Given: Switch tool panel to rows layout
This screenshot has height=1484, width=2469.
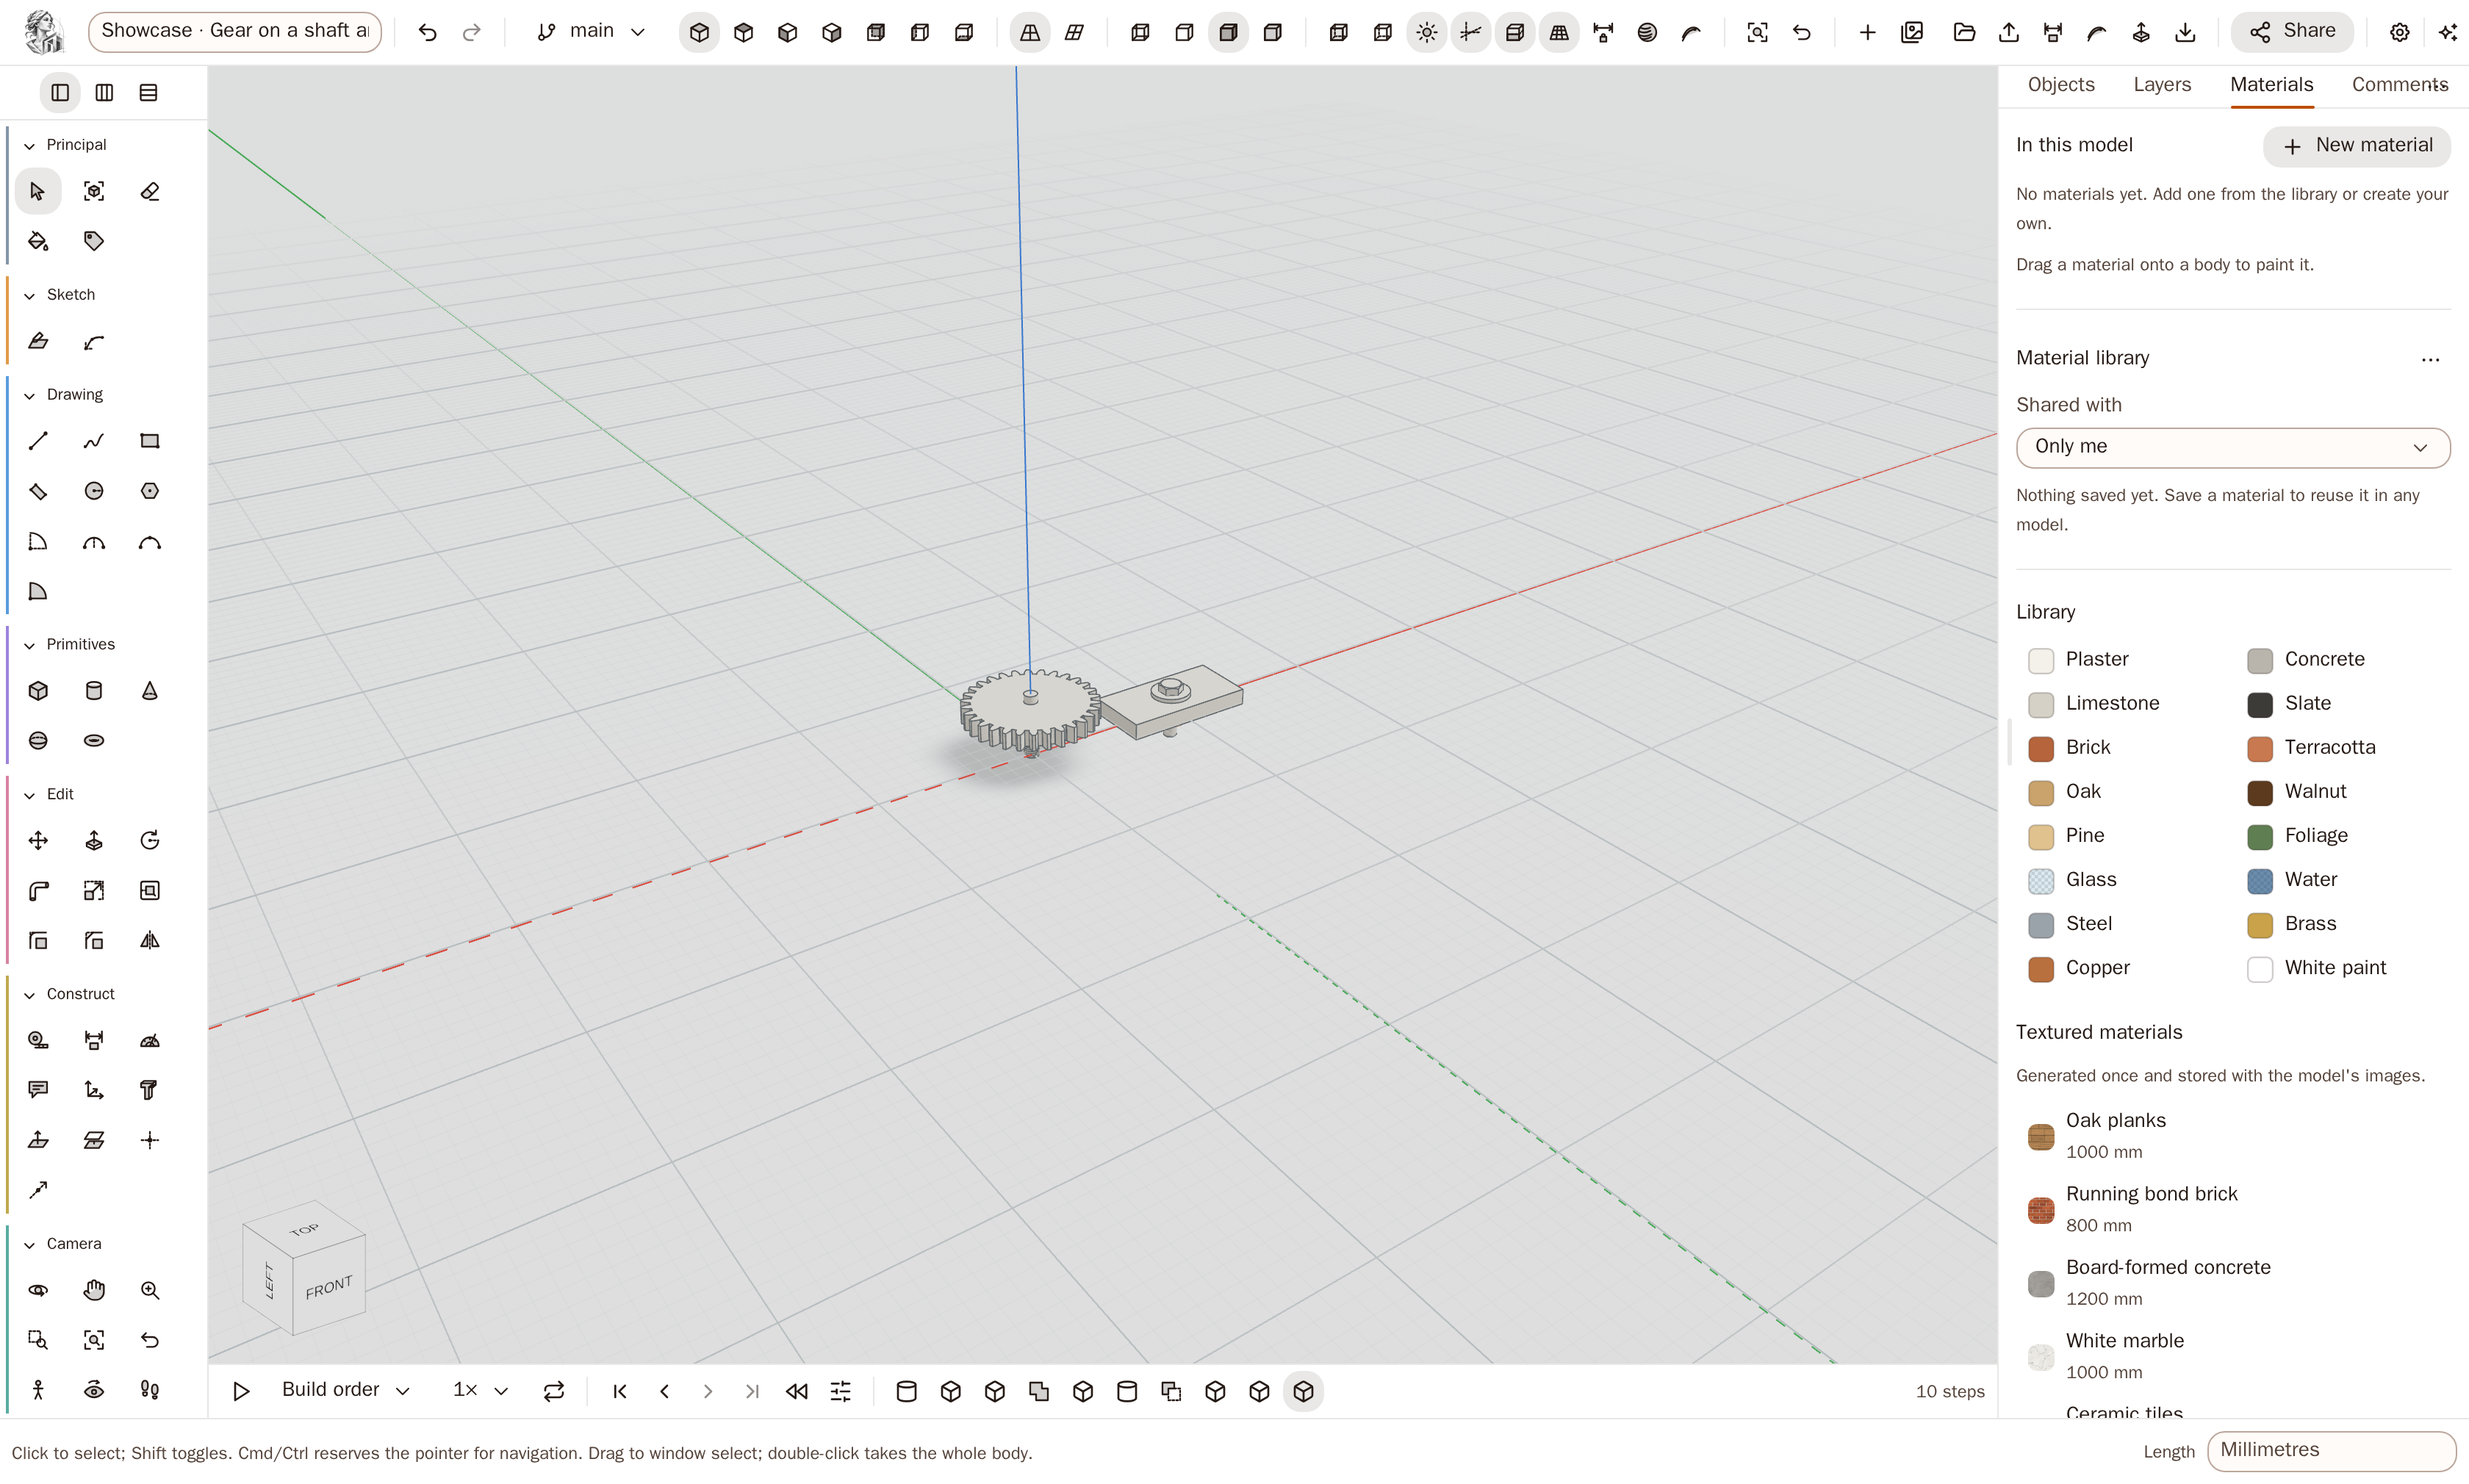Looking at the screenshot, I should 148,93.
